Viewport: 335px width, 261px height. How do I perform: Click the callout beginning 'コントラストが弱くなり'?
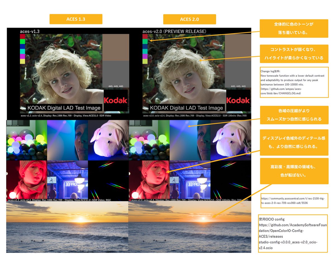coord(294,54)
